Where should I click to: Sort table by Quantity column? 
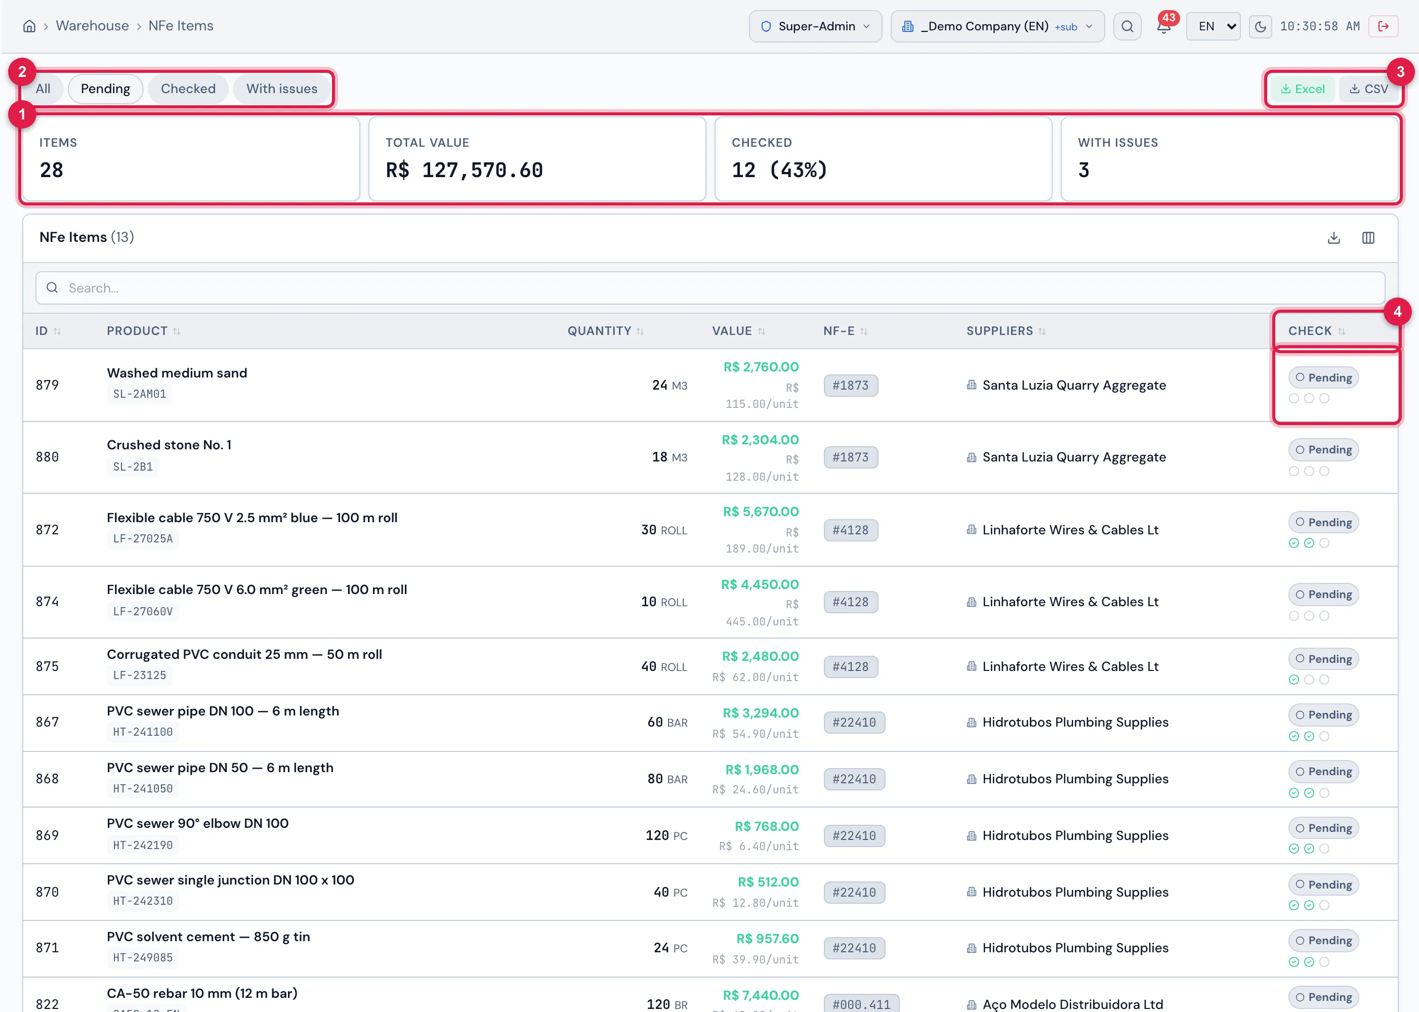pos(606,331)
